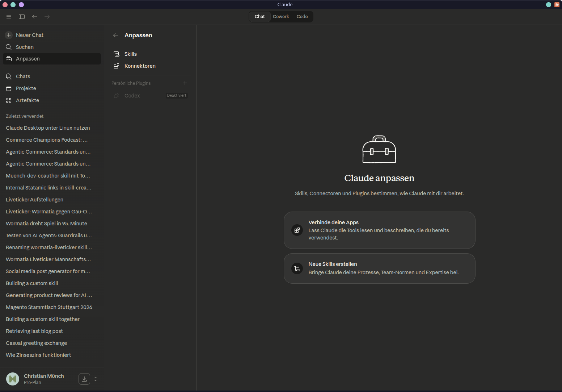
Task: Switch to the Cowork tab
Action: pyautogui.click(x=281, y=16)
